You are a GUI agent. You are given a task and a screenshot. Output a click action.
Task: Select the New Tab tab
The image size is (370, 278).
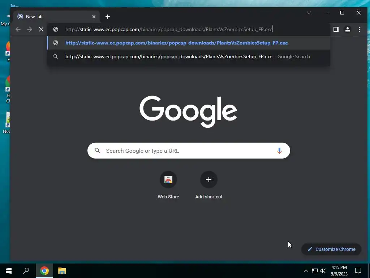(x=57, y=17)
